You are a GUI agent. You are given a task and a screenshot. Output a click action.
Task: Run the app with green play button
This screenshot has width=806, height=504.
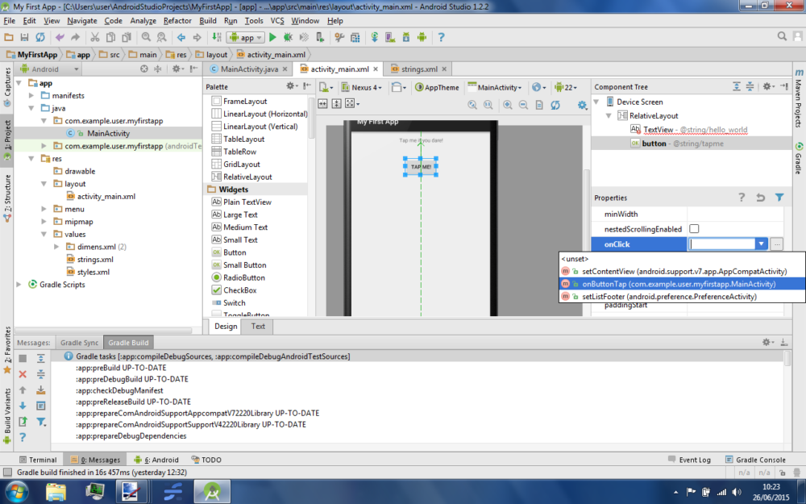(272, 37)
